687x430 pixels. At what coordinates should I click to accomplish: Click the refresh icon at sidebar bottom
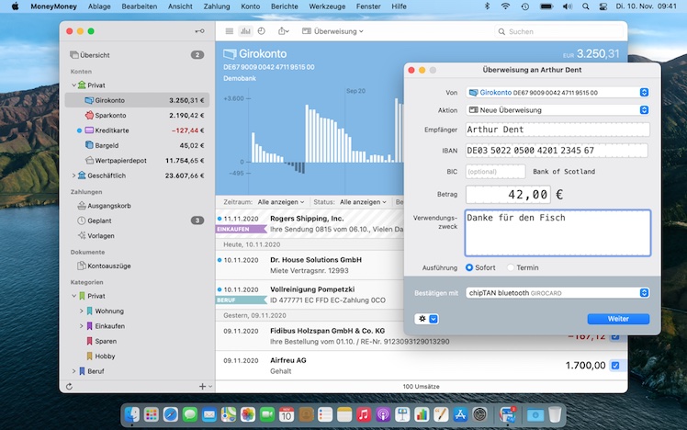[x=69, y=386]
